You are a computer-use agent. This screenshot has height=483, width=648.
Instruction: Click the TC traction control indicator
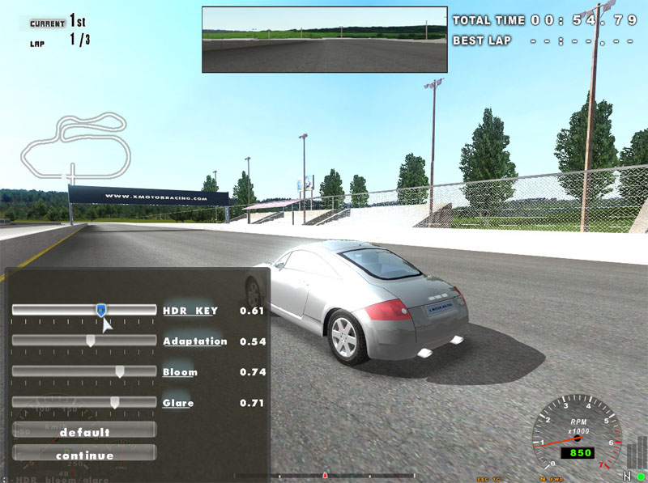pyautogui.click(x=497, y=479)
